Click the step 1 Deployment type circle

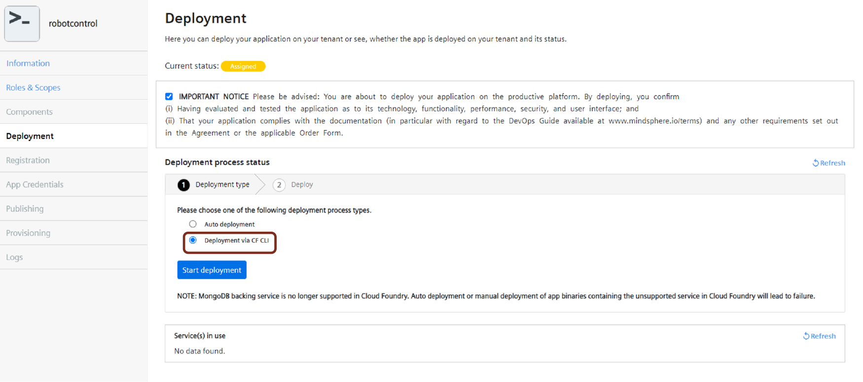click(183, 185)
